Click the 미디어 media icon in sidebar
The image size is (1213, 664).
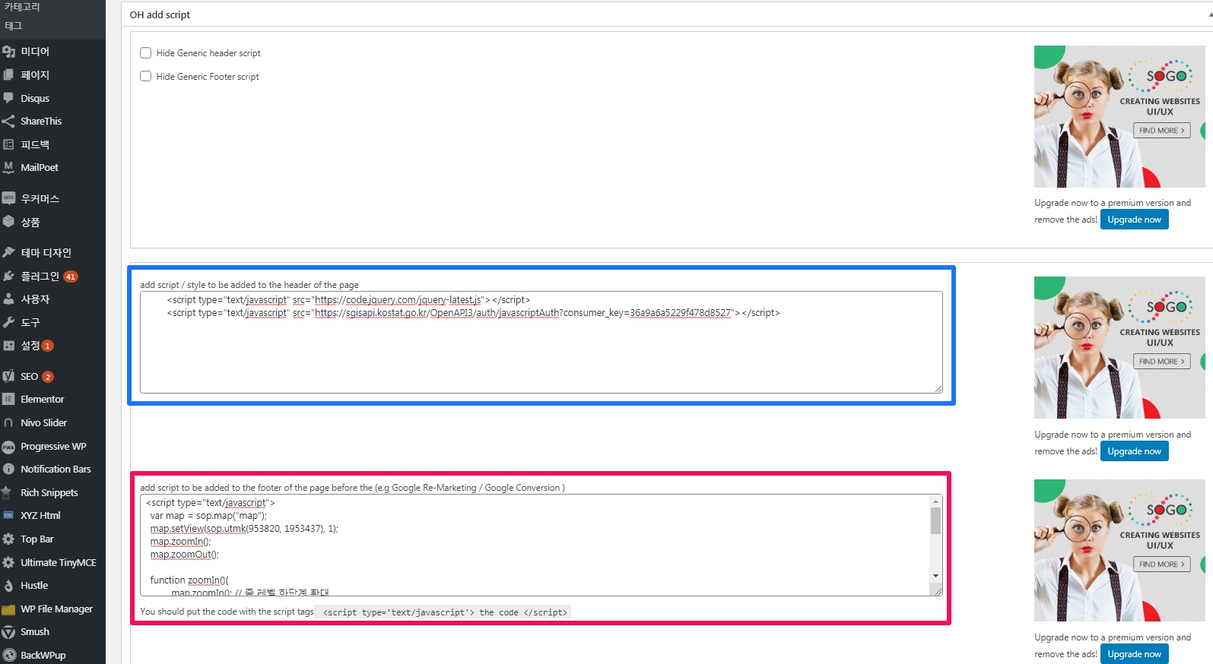(8, 52)
